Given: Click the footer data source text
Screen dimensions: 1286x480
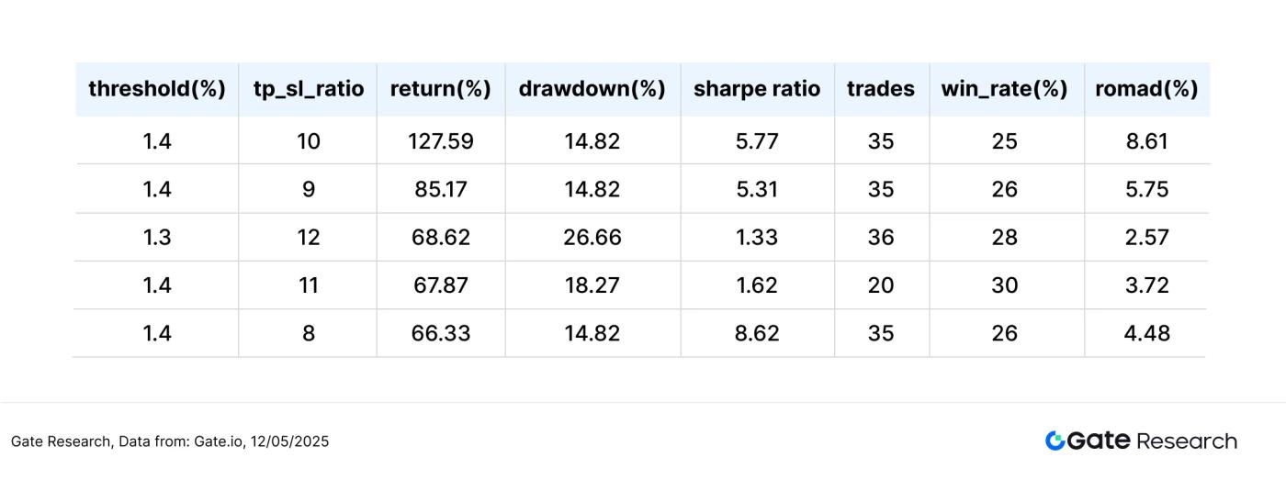Looking at the screenshot, I should click(170, 441).
